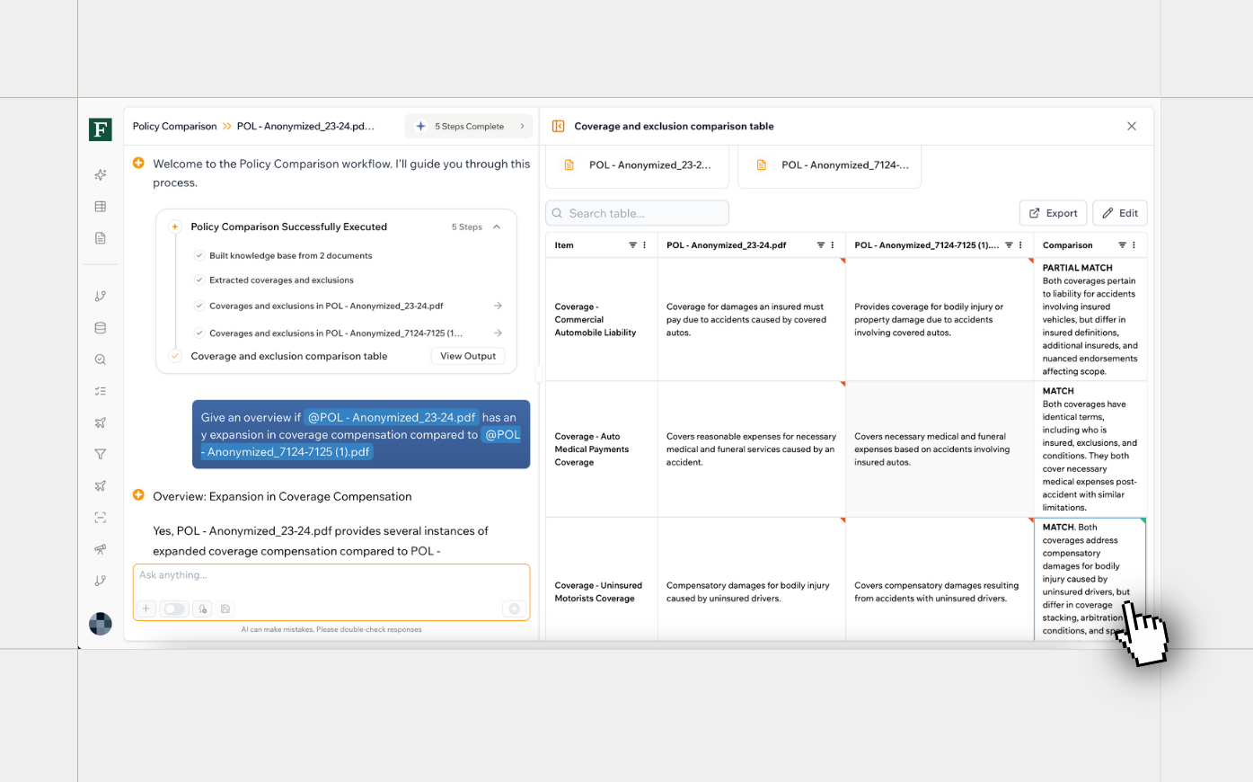
Task: Open arrow for Coverages in POL - Anonymized_7124-7125 step
Action: 498,333
